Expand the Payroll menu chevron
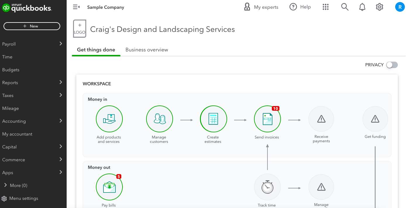The image size is (406, 208). (x=61, y=44)
